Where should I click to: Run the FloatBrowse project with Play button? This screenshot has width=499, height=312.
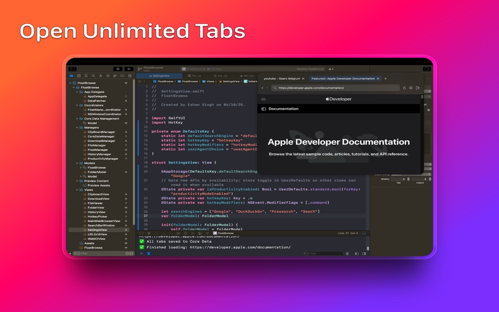[129, 69]
